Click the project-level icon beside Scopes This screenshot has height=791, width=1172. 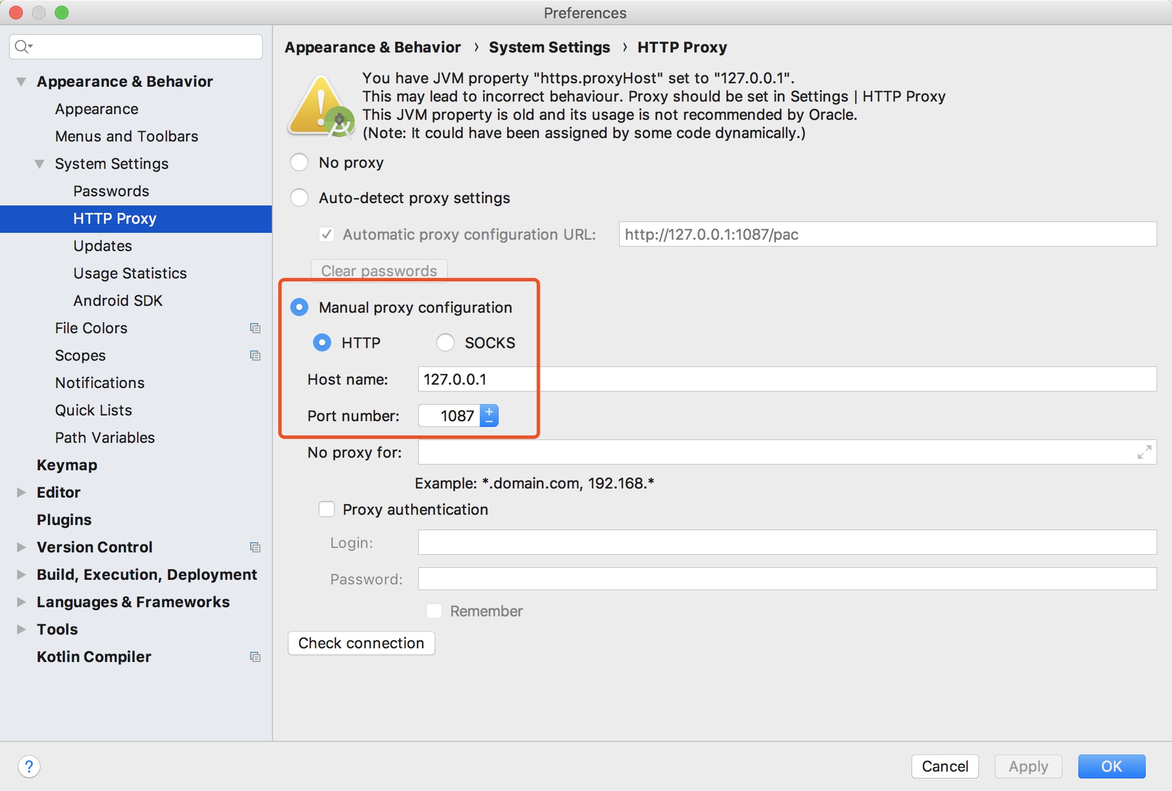coord(255,356)
